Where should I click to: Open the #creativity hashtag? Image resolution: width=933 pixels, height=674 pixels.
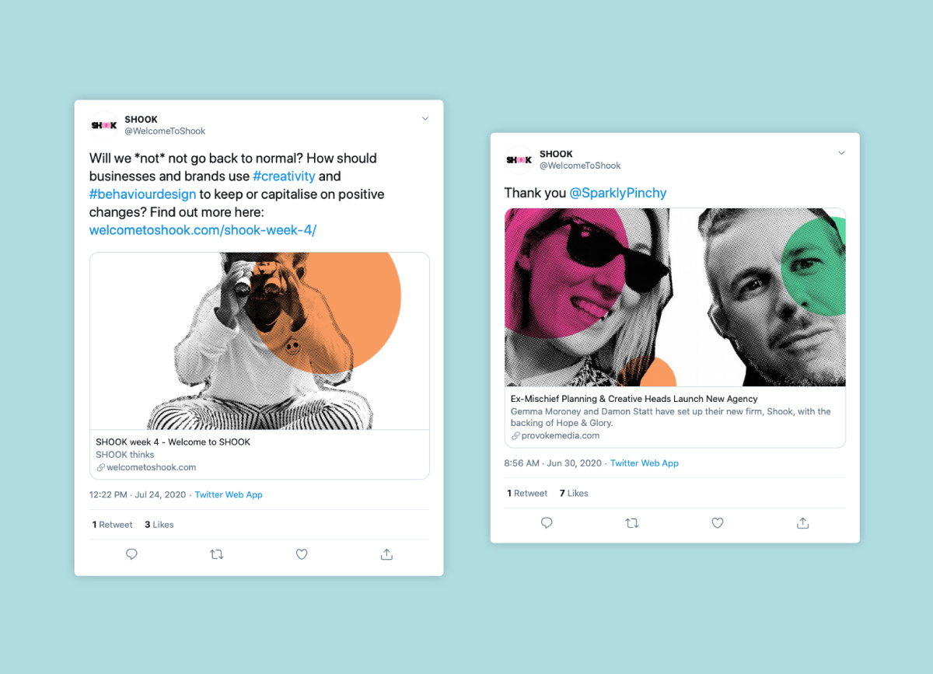(x=284, y=176)
